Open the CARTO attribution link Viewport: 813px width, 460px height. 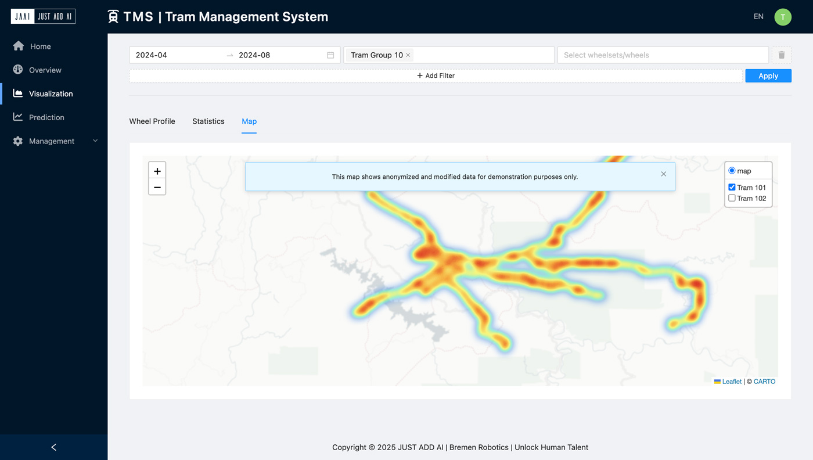pos(764,382)
